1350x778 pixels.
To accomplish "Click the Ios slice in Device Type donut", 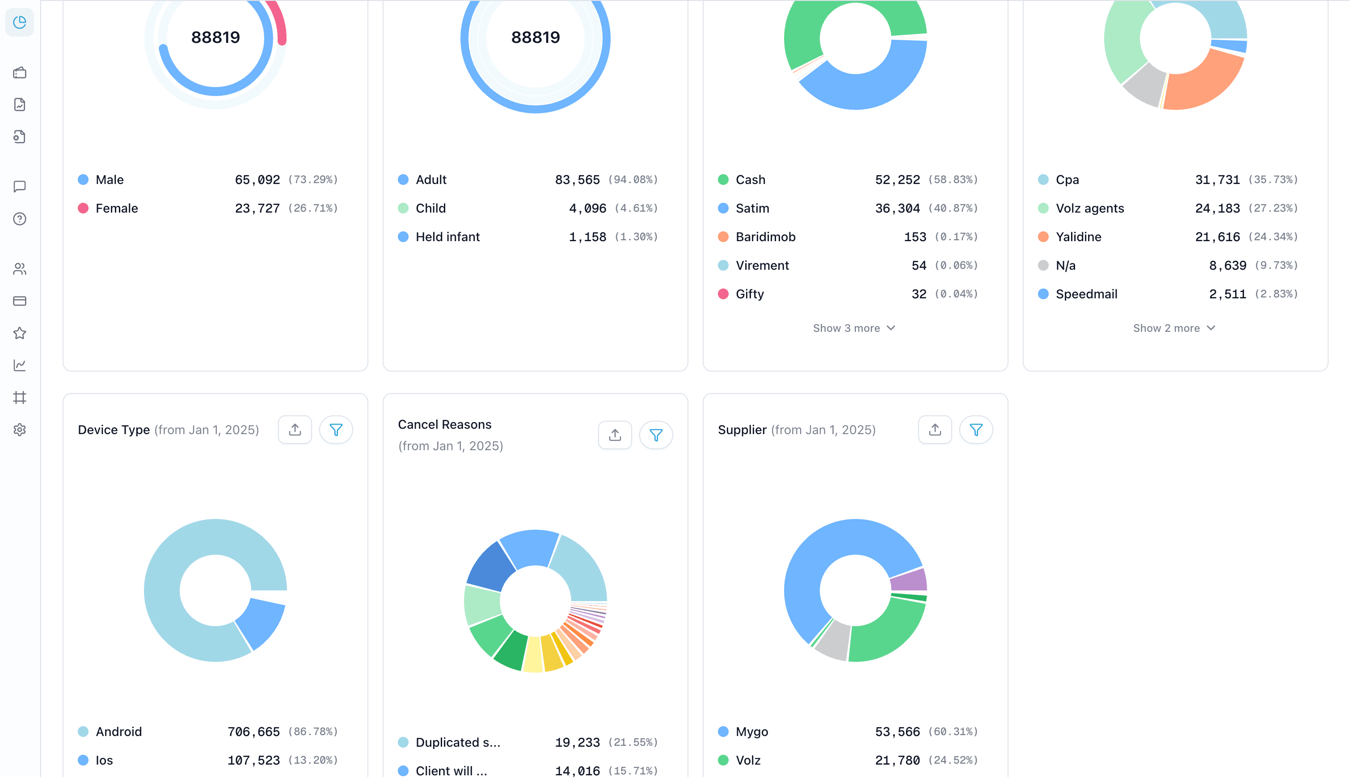I will [262, 623].
